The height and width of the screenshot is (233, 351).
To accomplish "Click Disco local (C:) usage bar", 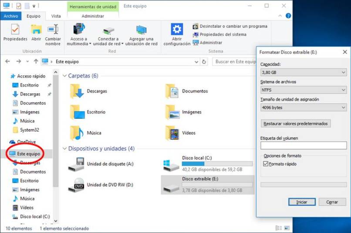I will pos(217,164).
